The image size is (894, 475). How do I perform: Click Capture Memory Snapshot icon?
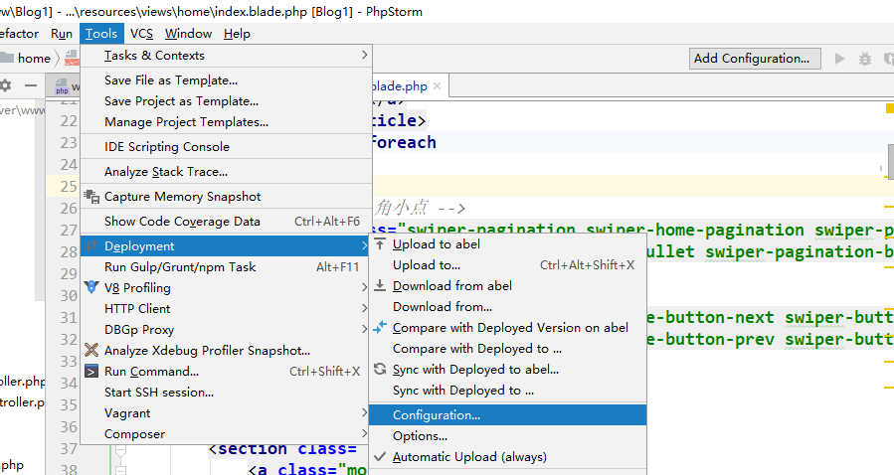pyautogui.click(x=91, y=197)
